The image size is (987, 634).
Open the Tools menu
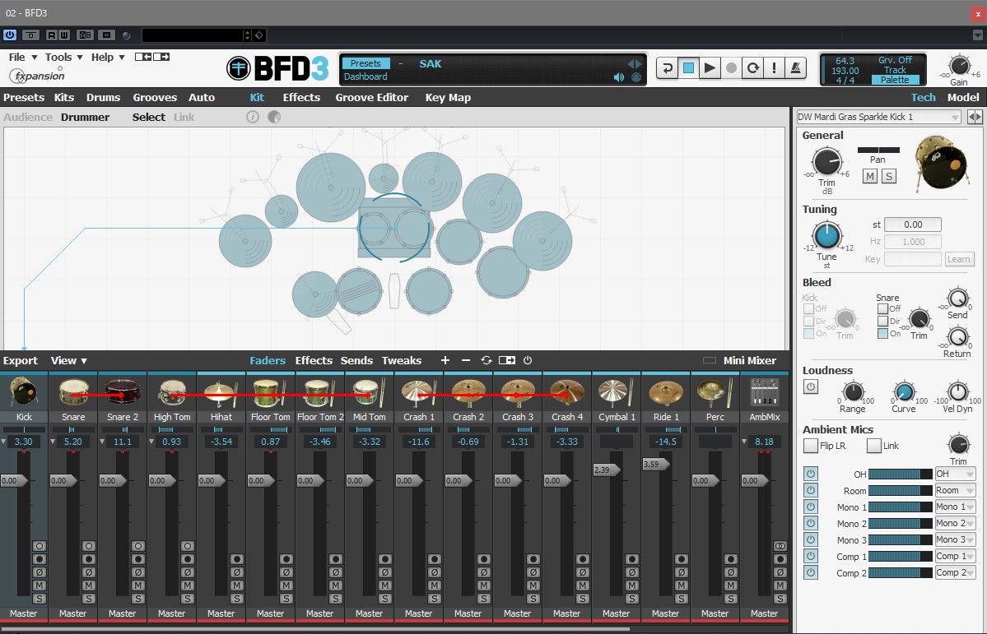click(x=63, y=58)
